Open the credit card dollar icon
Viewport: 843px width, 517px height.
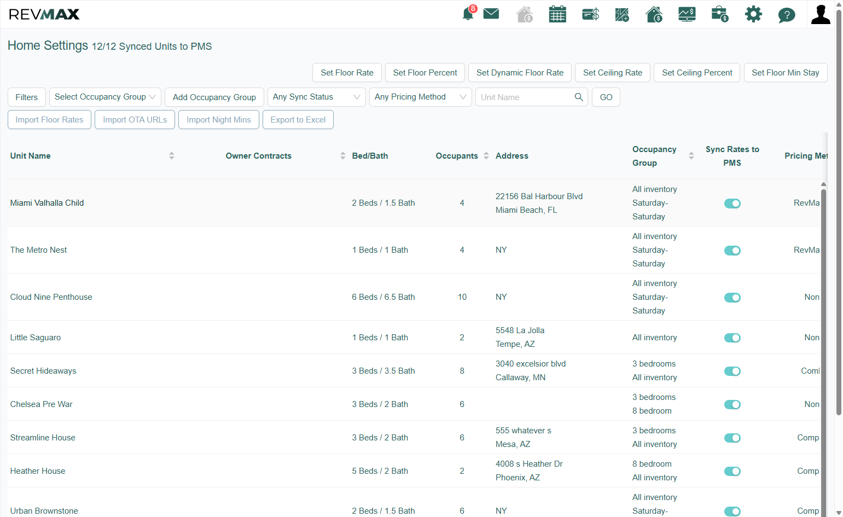click(x=590, y=14)
